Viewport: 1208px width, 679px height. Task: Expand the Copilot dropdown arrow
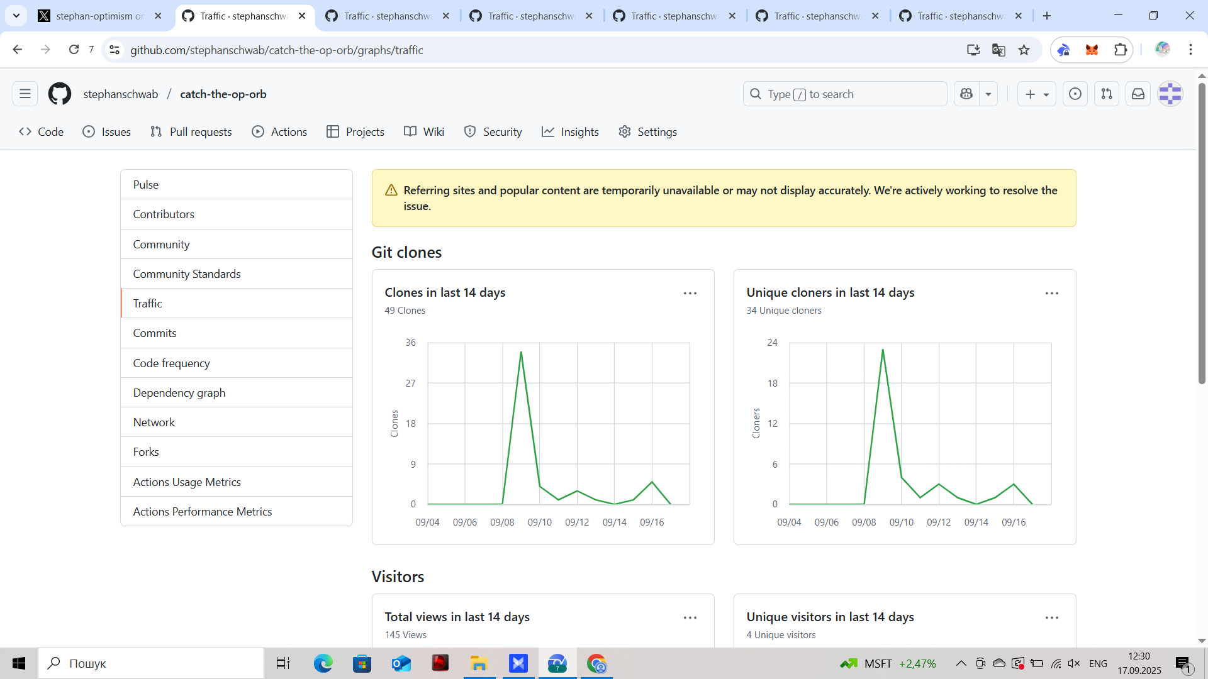[x=988, y=94]
